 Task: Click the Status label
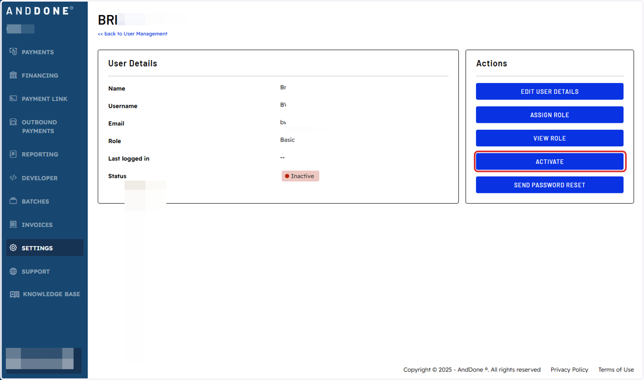(x=118, y=176)
